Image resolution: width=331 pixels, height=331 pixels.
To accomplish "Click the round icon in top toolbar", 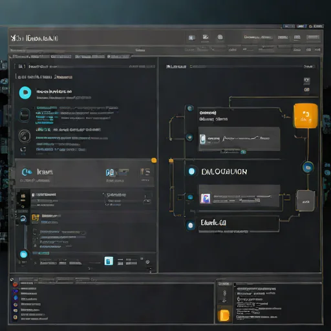I will point(220,37).
